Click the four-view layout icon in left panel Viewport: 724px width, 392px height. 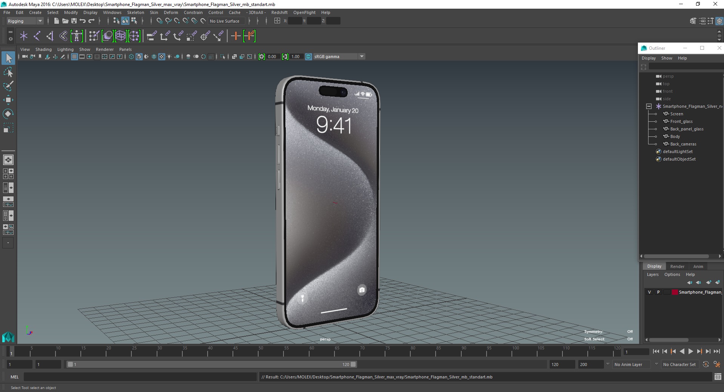[x=8, y=174]
